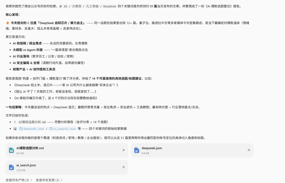Click the fire emoji before 今天绝对的 C 位

pos(8,23)
